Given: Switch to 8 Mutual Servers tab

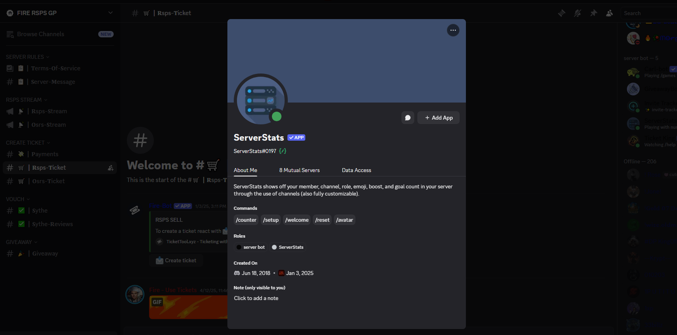Looking at the screenshot, I should click(x=299, y=170).
